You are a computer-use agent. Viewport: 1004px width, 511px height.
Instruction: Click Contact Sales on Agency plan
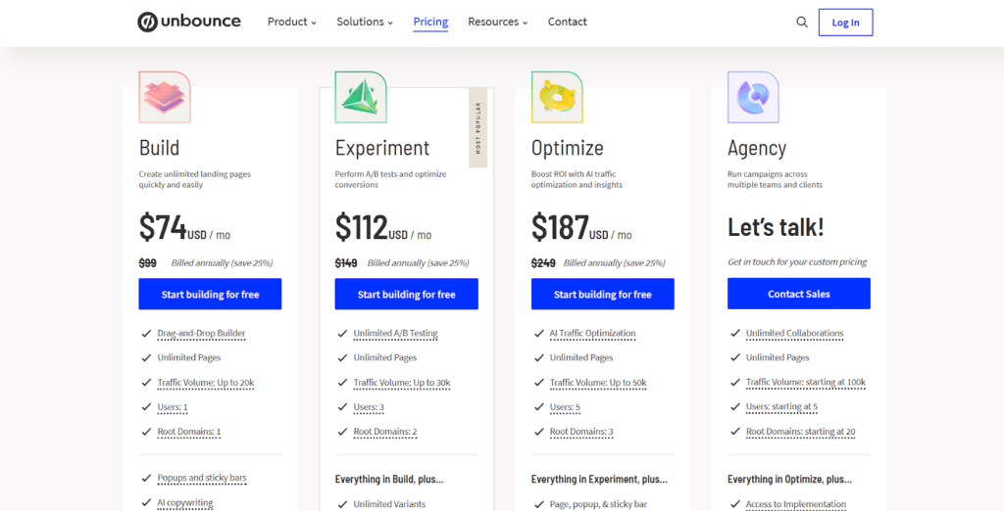coord(798,294)
